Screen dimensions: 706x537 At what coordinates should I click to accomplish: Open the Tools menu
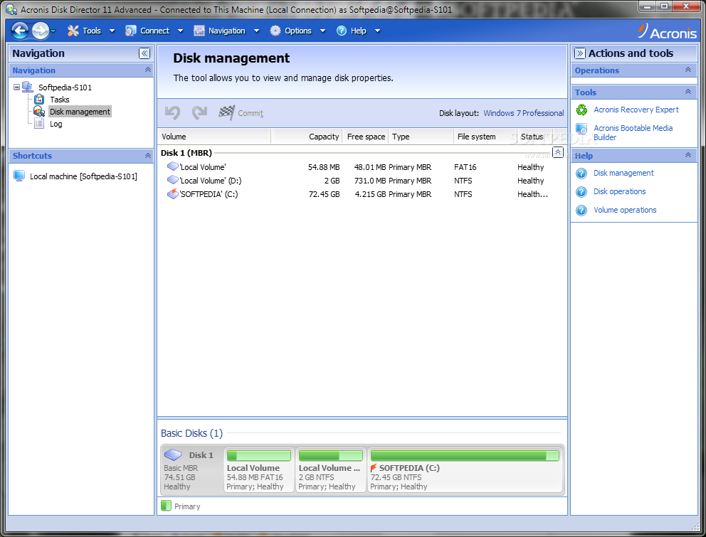(x=91, y=31)
